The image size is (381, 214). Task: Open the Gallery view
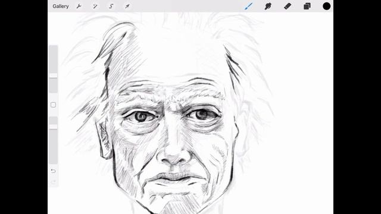61,7
